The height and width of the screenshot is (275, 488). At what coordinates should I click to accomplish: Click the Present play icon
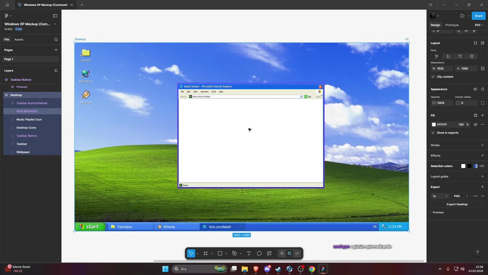point(462,16)
